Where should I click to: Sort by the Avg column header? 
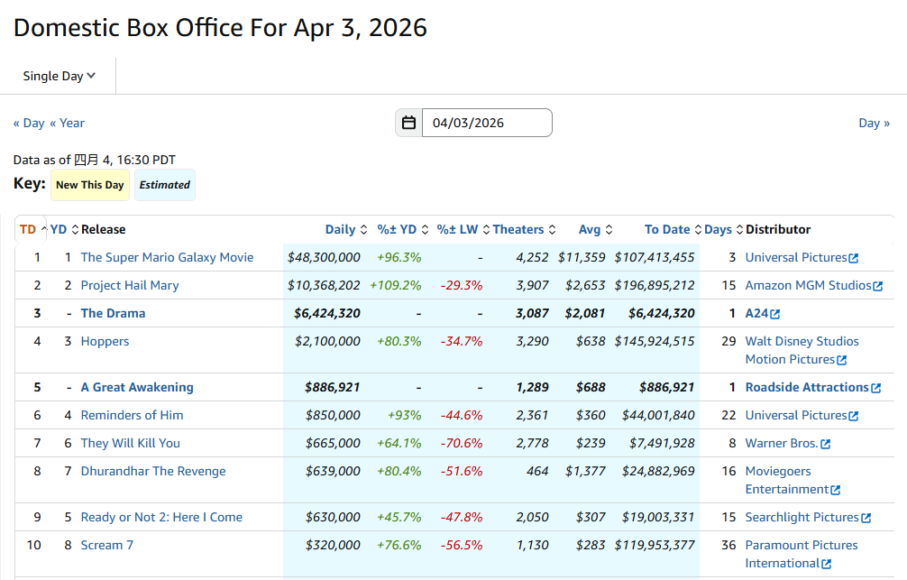click(595, 229)
